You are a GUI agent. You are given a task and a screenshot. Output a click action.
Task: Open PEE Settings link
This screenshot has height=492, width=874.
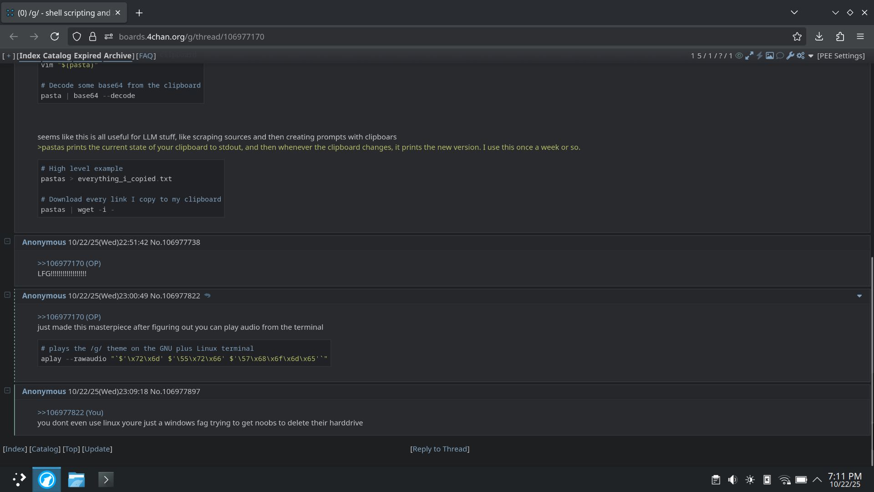(x=841, y=56)
